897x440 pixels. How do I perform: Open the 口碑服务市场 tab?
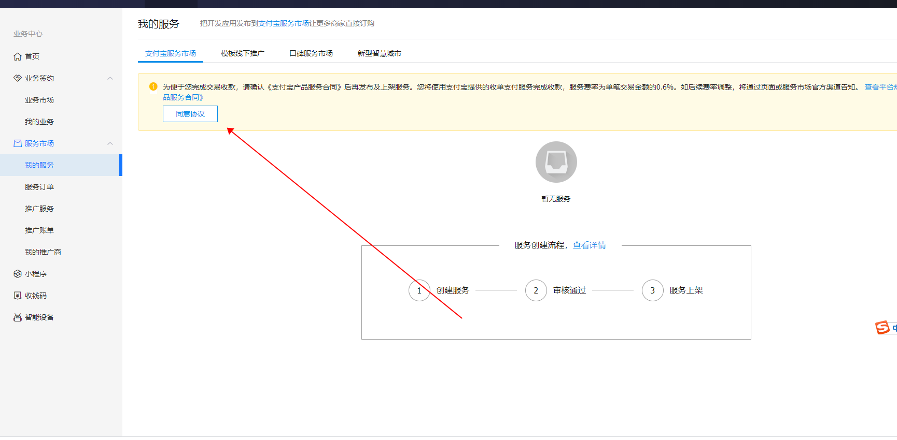point(311,53)
